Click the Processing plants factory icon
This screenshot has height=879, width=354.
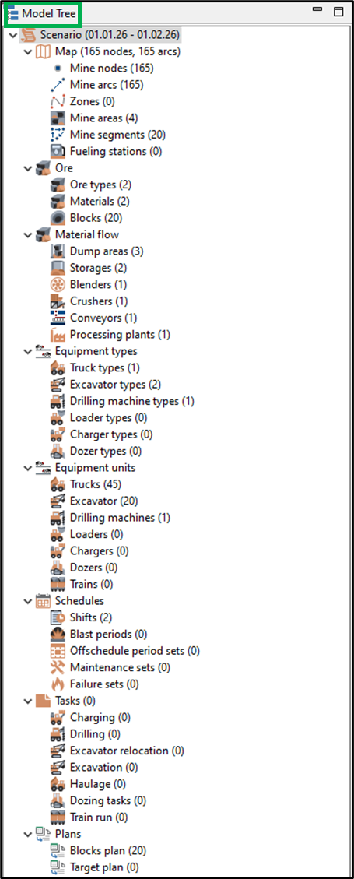[58, 335]
